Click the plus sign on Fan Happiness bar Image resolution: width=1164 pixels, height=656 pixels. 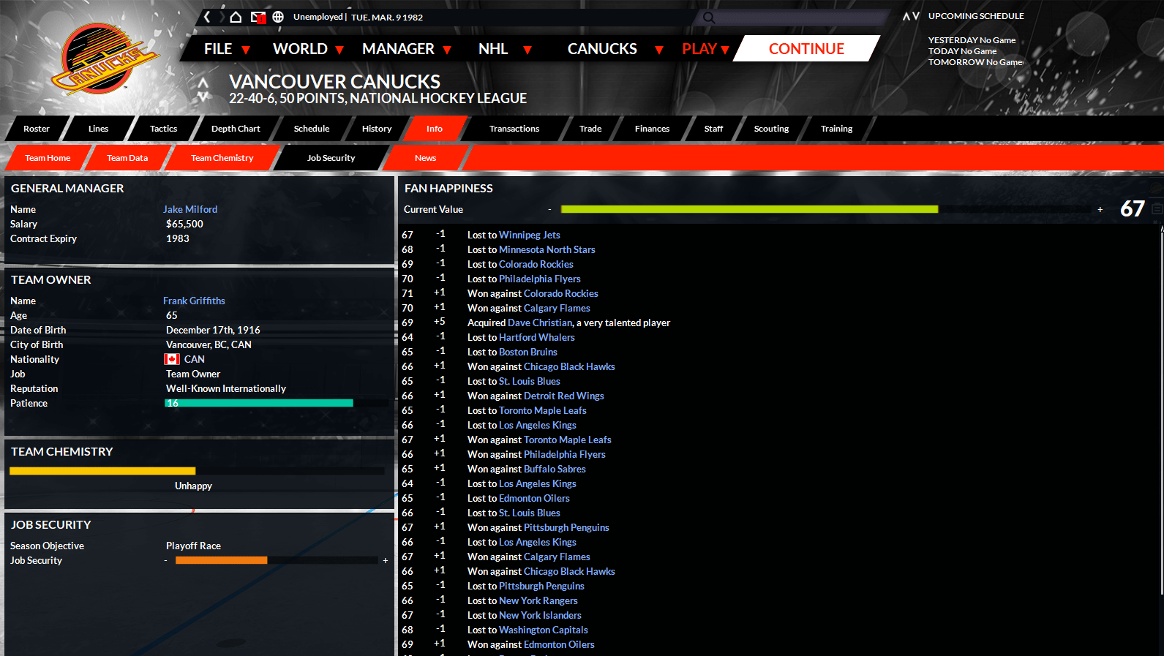pyautogui.click(x=1100, y=210)
